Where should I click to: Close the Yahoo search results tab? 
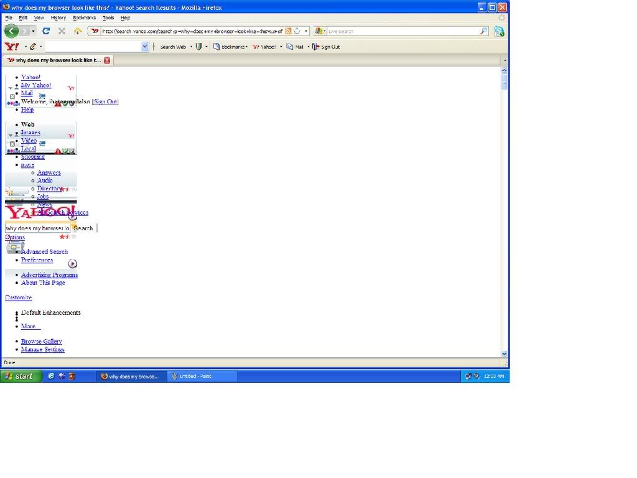pyautogui.click(x=107, y=60)
